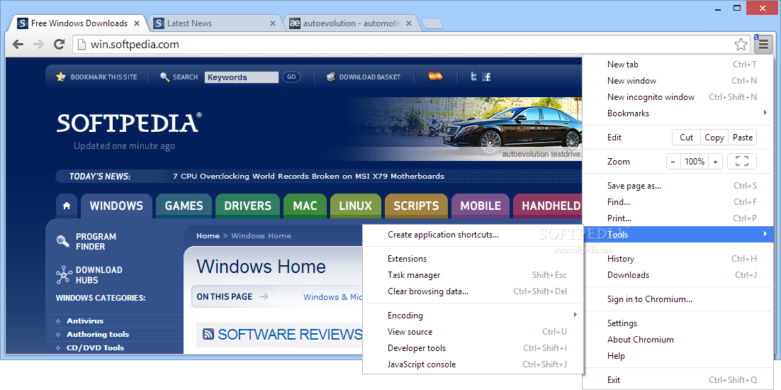The width and height of the screenshot is (781, 390).
Task: Choose Find... in menu
Action: coord(678,201)
